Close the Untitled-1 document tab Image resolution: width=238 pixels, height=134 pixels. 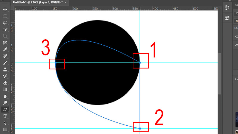pos(65,3)
